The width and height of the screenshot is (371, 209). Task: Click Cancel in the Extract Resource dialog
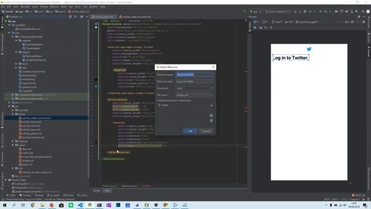[206, 131]
